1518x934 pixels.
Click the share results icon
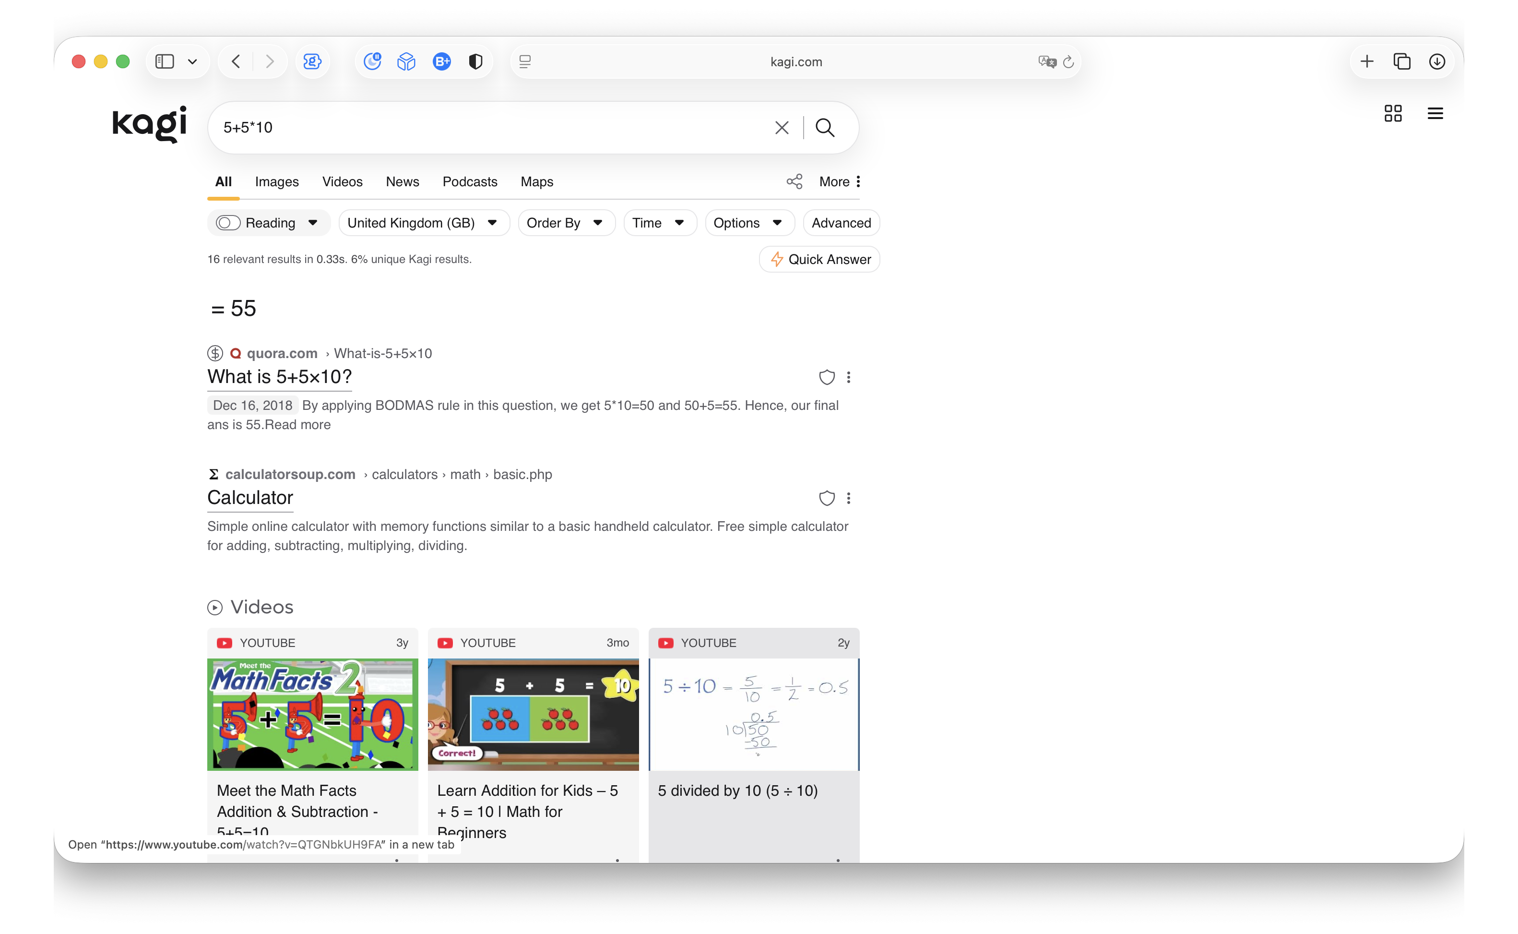coord(794,181)
